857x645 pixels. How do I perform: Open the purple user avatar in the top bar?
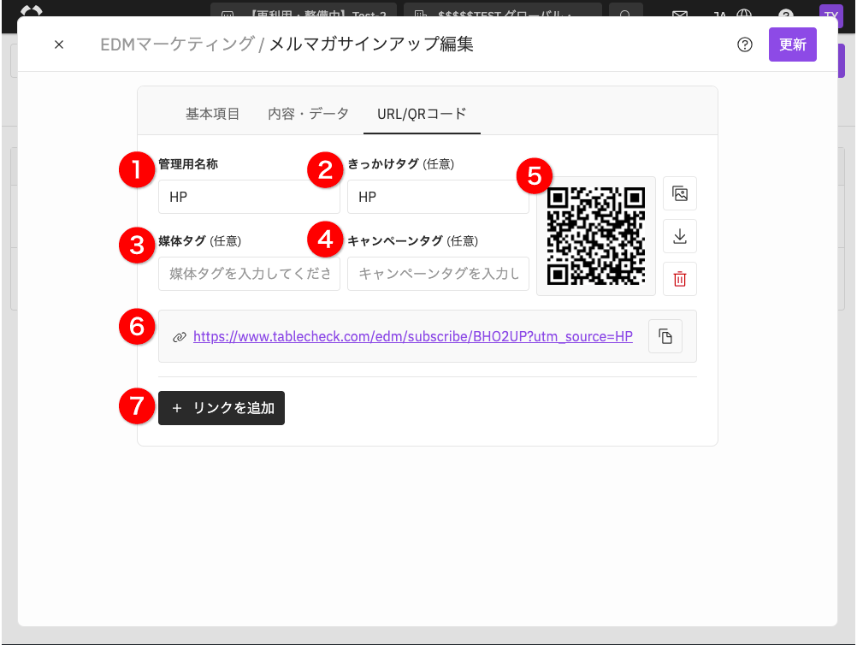pyautogui.click(x=830, y=15)
